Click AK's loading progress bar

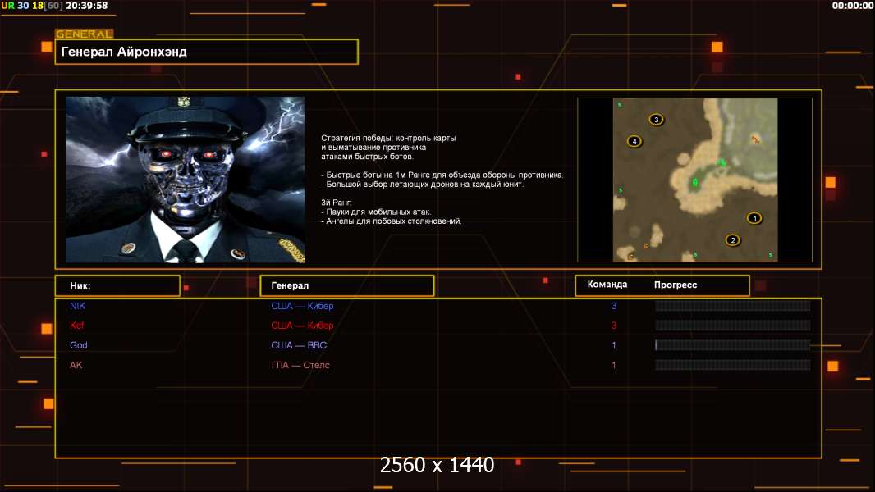pos(733,365)
